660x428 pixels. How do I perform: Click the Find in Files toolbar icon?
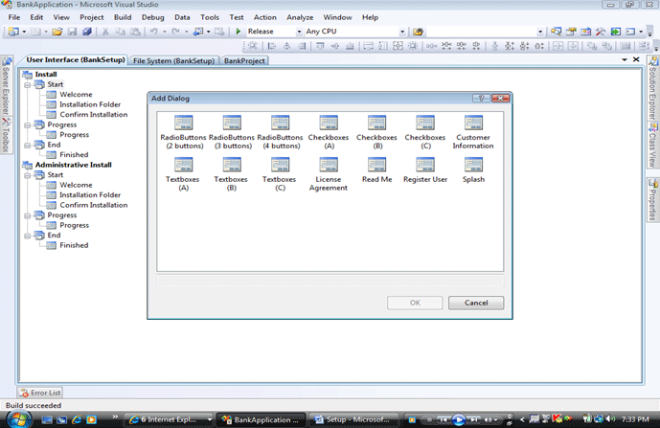pos(418,32)
